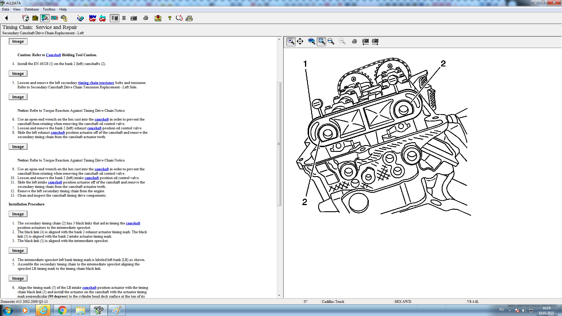
Task: Click the fax machine toolbar icon
Action: tap(189, 18)
